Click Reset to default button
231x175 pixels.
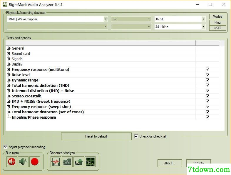coord(96,136)
